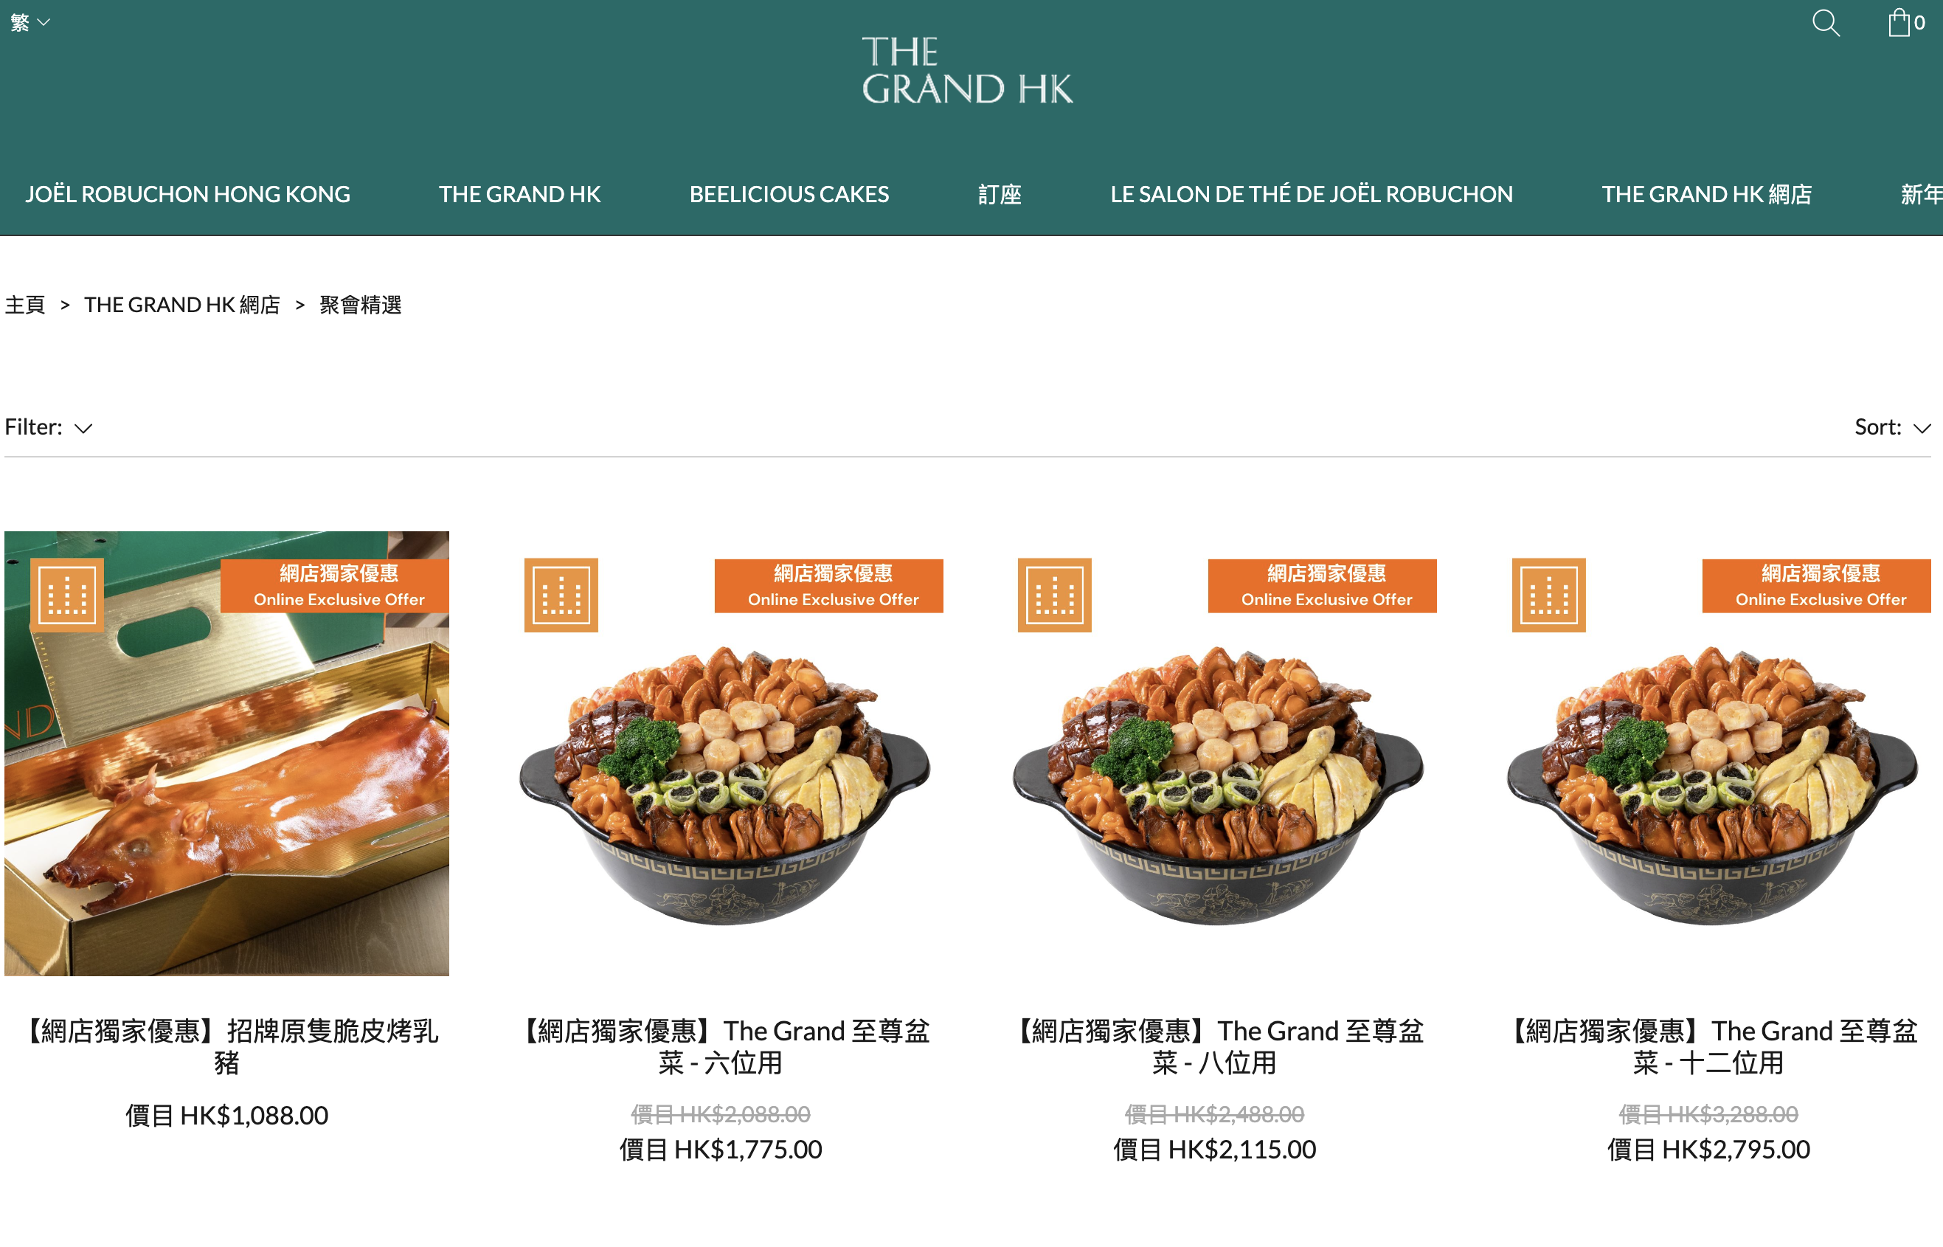Click orange grid icon on six-person poon choi

click(561, 594)
